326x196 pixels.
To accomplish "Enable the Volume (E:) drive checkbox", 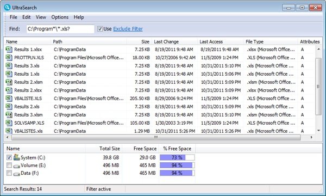I will [x=9, y=165].
